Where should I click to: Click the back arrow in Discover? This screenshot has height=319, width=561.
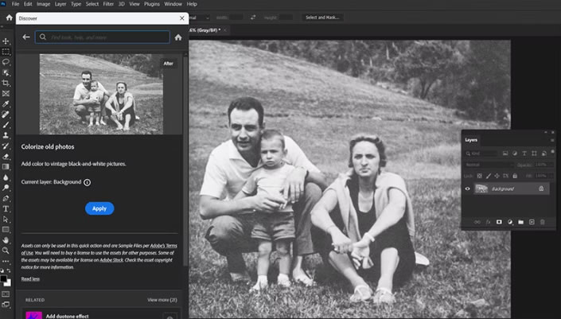(26, 37)
